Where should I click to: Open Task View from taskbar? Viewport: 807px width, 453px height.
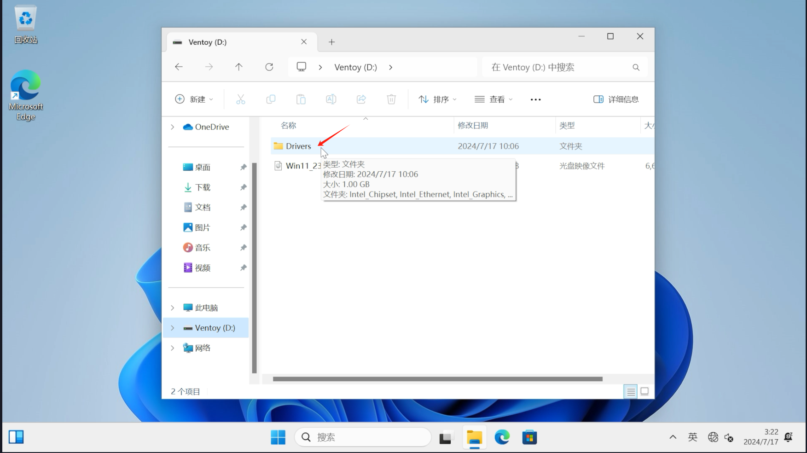(446, 437)
